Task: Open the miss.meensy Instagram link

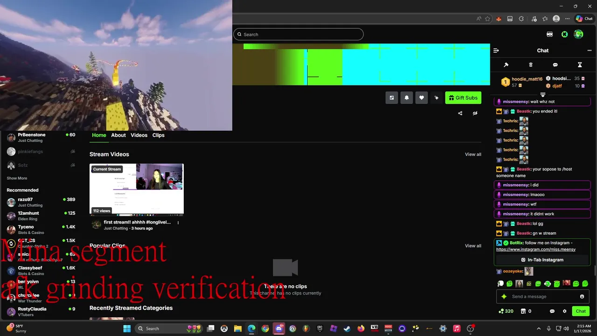Action: click(536, 249)
